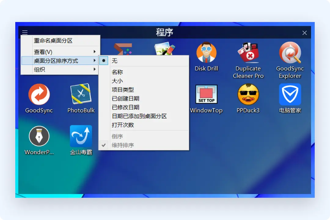Expand the arrow beside 组织

[x=94, y=69]
